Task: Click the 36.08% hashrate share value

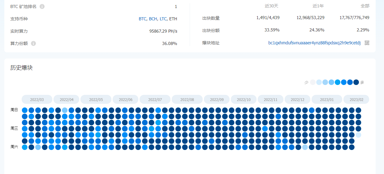Action: [170, 43]
